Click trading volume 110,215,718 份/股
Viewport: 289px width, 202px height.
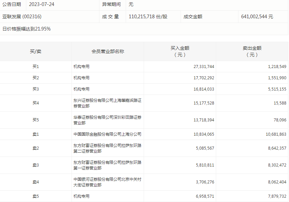[x=148, y=17]
